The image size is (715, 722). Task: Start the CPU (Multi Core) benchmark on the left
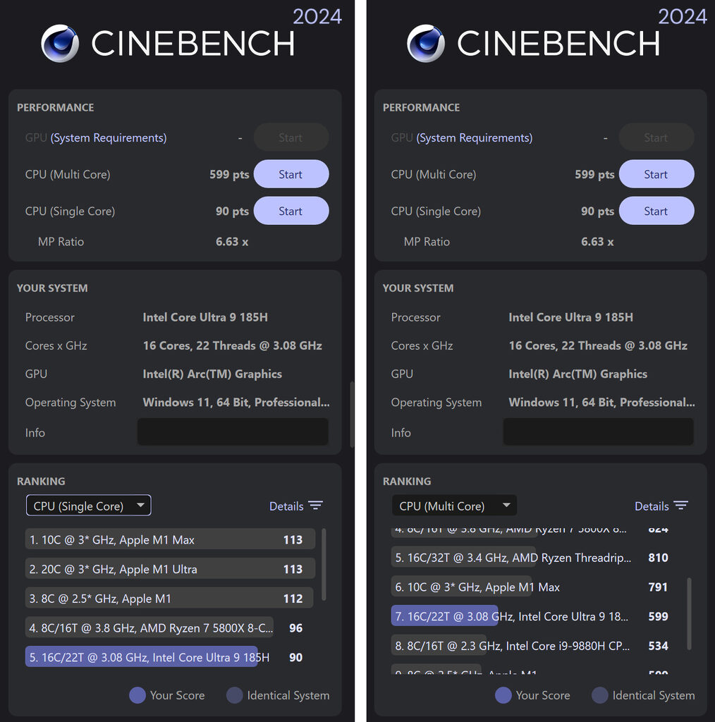click(x=291, y=174)
